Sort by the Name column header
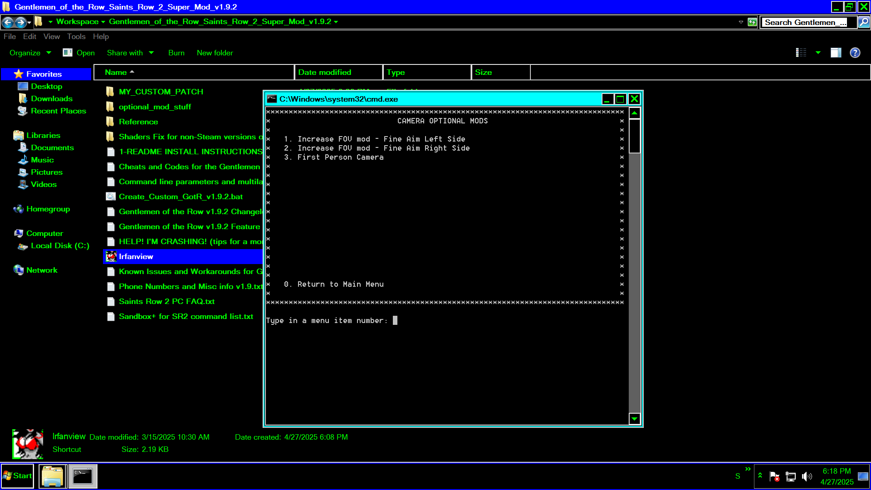 [x=194, y=73]
